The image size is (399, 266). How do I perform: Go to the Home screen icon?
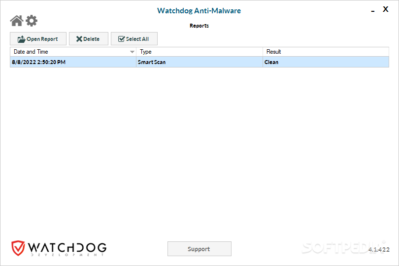(x=17, y=21)
